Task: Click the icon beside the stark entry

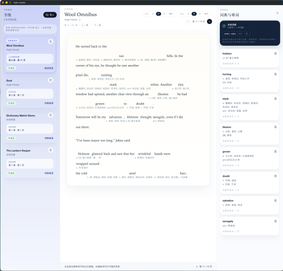Action: click(x=275, y=98)
